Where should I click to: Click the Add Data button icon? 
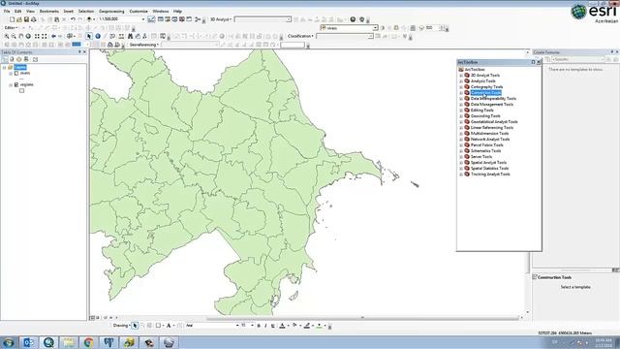(x=89, y=19)
